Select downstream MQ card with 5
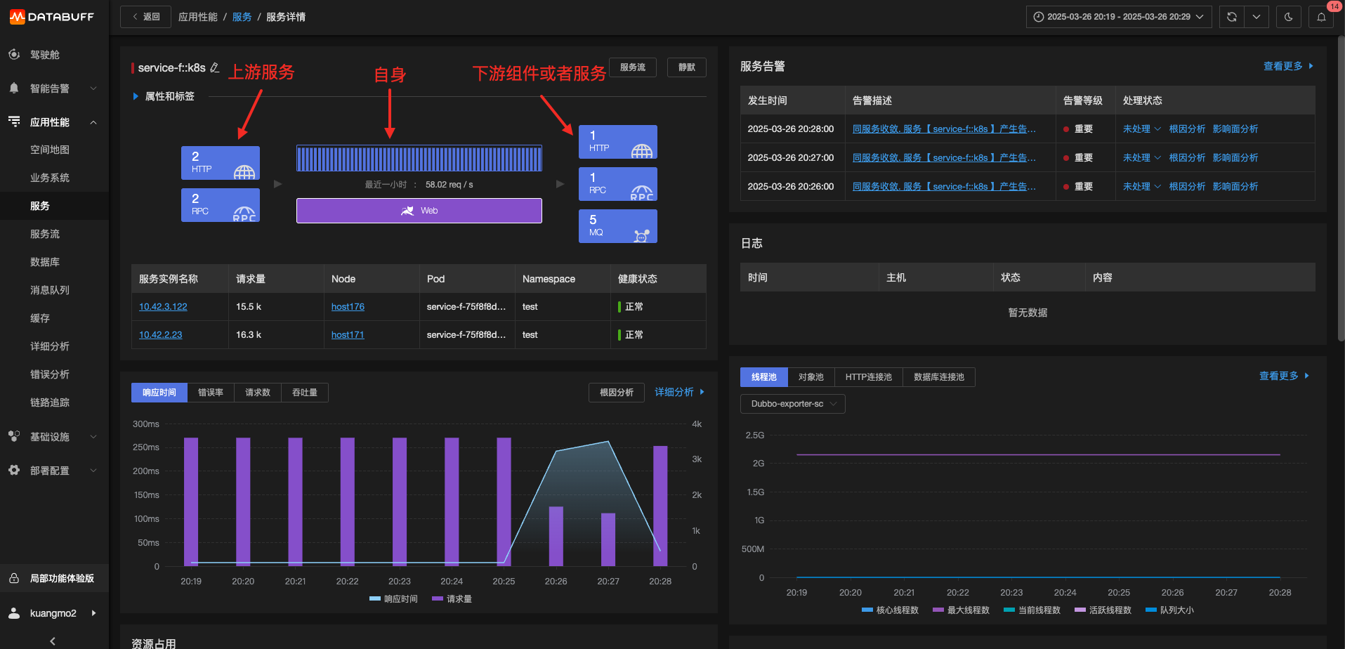1345x649 pixels. tap(618, 226)
